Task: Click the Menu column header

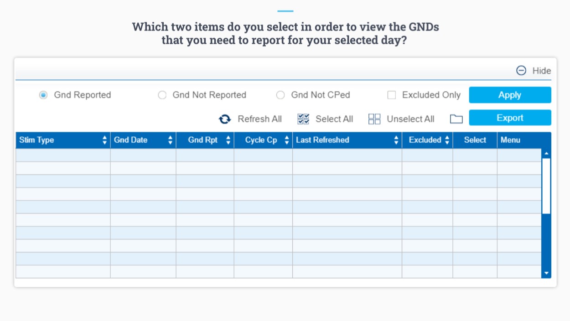Action: (510, 140)
